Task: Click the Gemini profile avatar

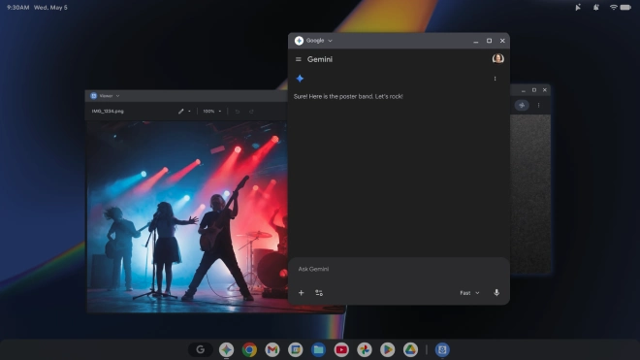Action: pyautogui.click(x=497, y=59)
